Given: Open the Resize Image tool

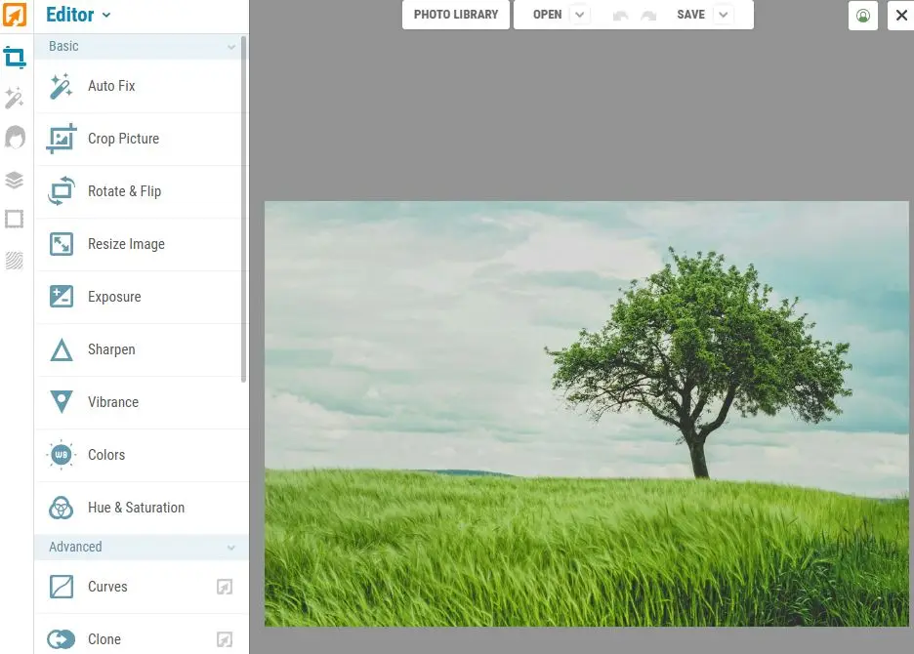Looking at the screenshot, I should pyautogui.click(x=126, y=244).
